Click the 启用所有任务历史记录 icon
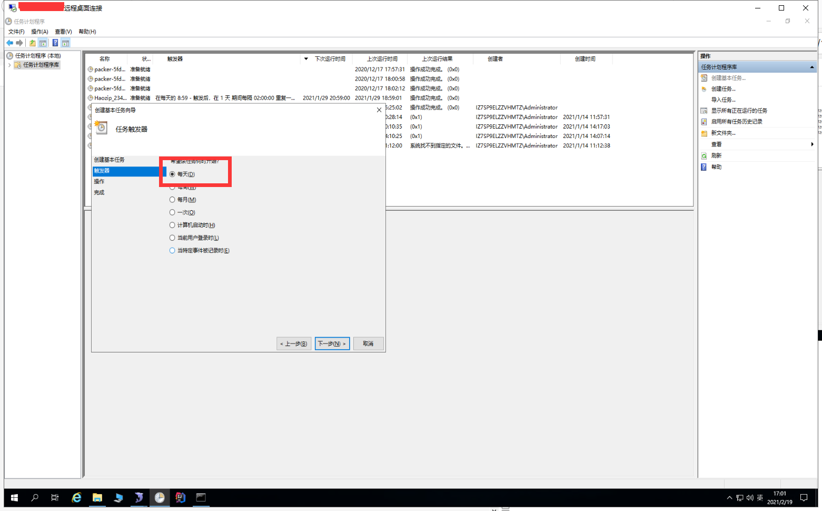 [x=704, y=122]
